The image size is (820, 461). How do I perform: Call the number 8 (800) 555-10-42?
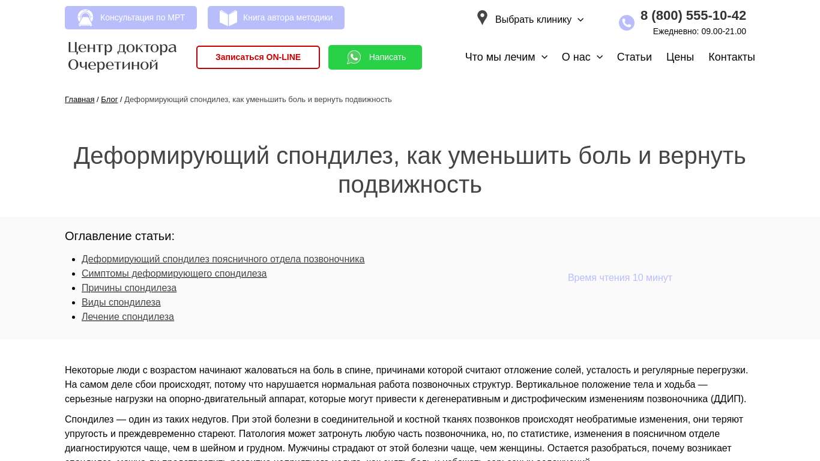[x=693, y=16]
